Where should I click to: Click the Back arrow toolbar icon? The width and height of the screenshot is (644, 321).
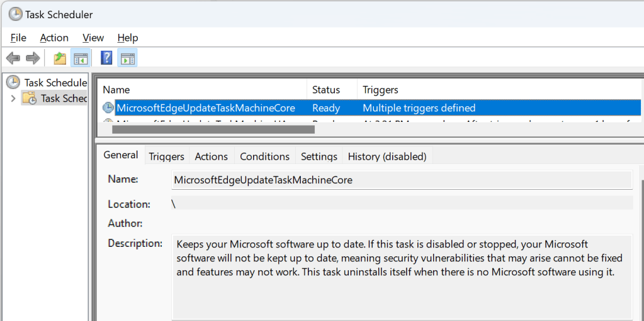click(13, 58)
